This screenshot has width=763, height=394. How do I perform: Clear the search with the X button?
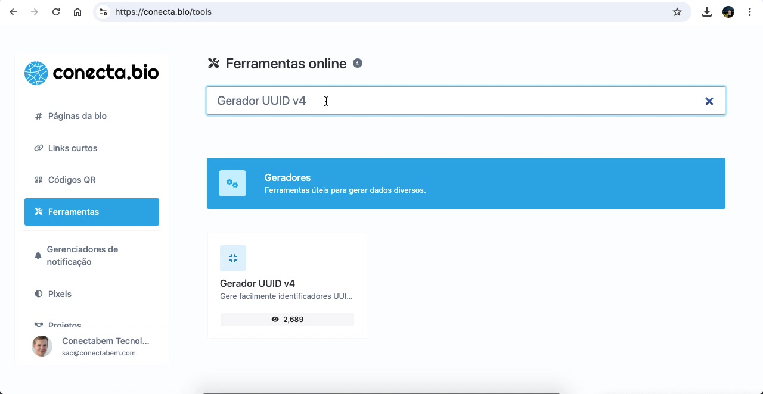709,101
